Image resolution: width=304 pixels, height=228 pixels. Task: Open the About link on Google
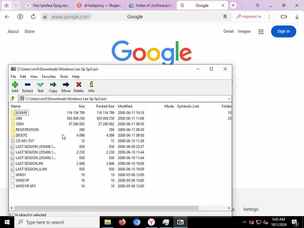(13, 31)
